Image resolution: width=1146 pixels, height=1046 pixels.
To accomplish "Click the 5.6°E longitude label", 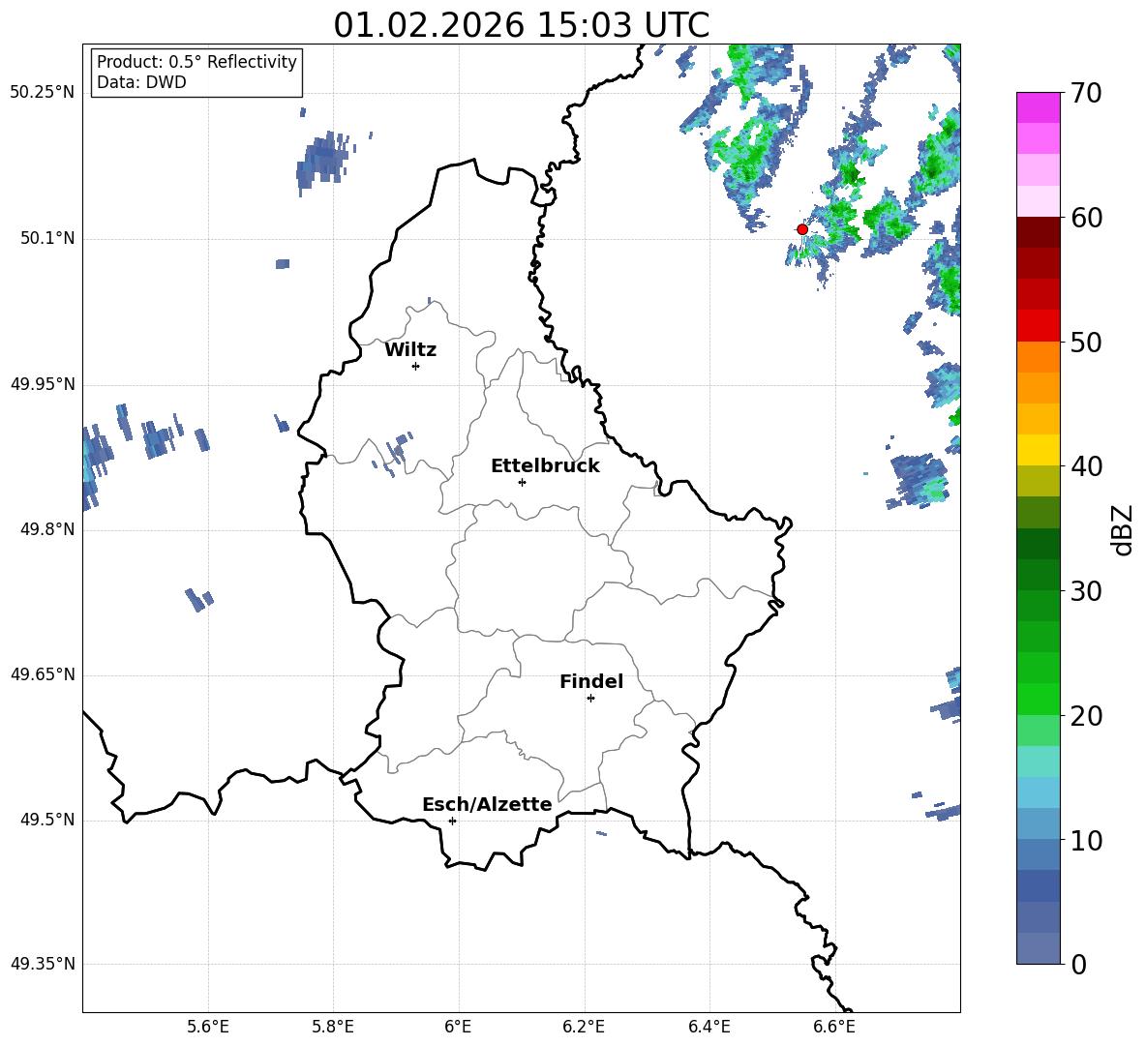I will [208, 1027].
